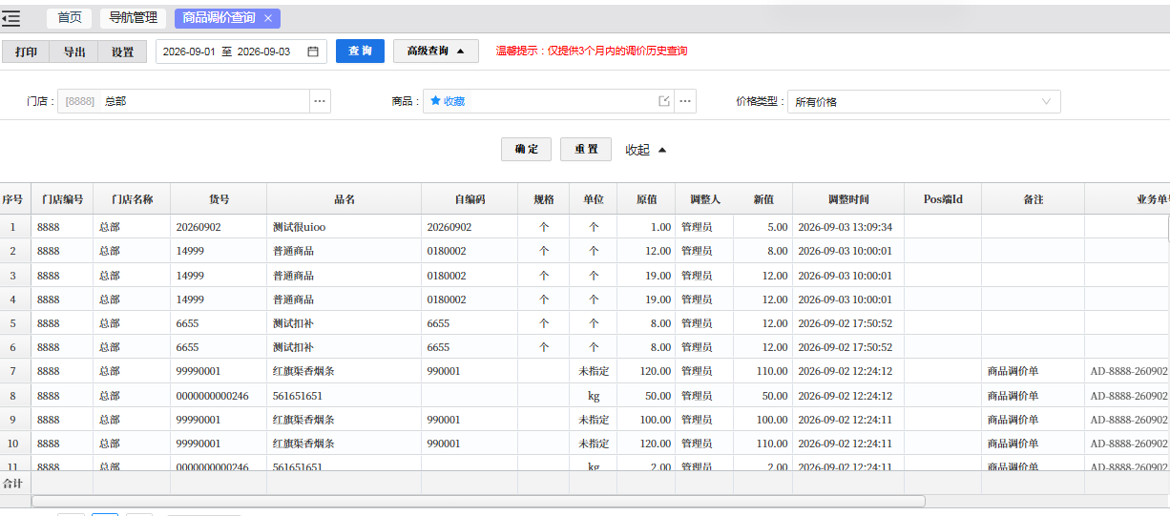This screenshot has height=516, width=1170.
Task: Click 单位 kg in row 8
Action: click(594, 396)
